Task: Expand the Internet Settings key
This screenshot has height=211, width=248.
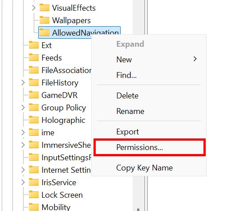Action: coord(23,170)
